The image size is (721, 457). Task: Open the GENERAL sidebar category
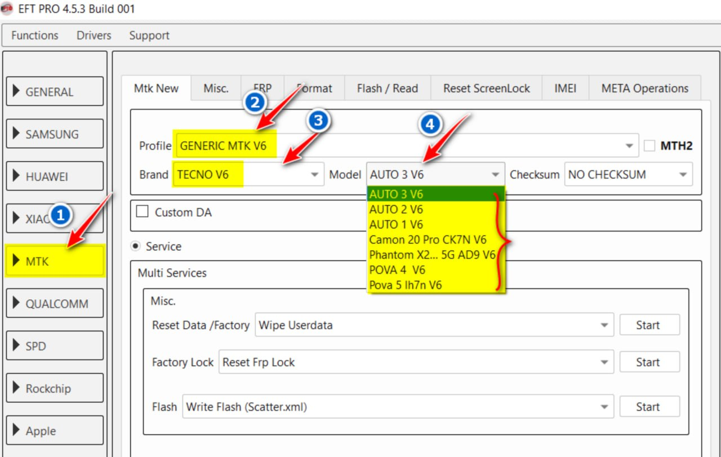point(55,91)
